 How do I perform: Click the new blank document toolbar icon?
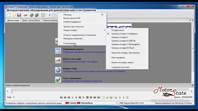point(9,15)
